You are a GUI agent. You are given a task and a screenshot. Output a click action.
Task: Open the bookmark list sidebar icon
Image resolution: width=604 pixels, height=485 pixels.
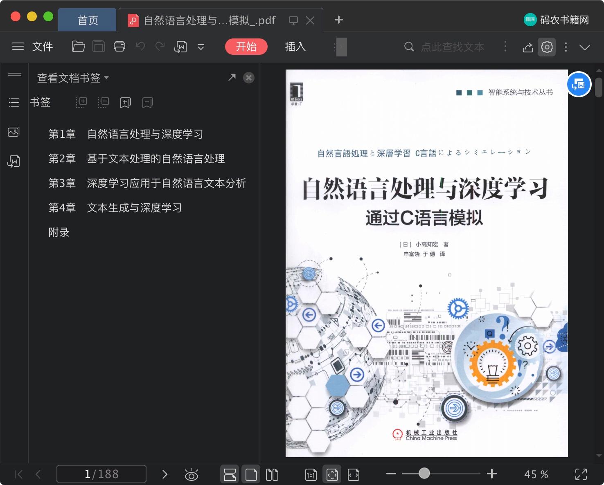point(14,102)
